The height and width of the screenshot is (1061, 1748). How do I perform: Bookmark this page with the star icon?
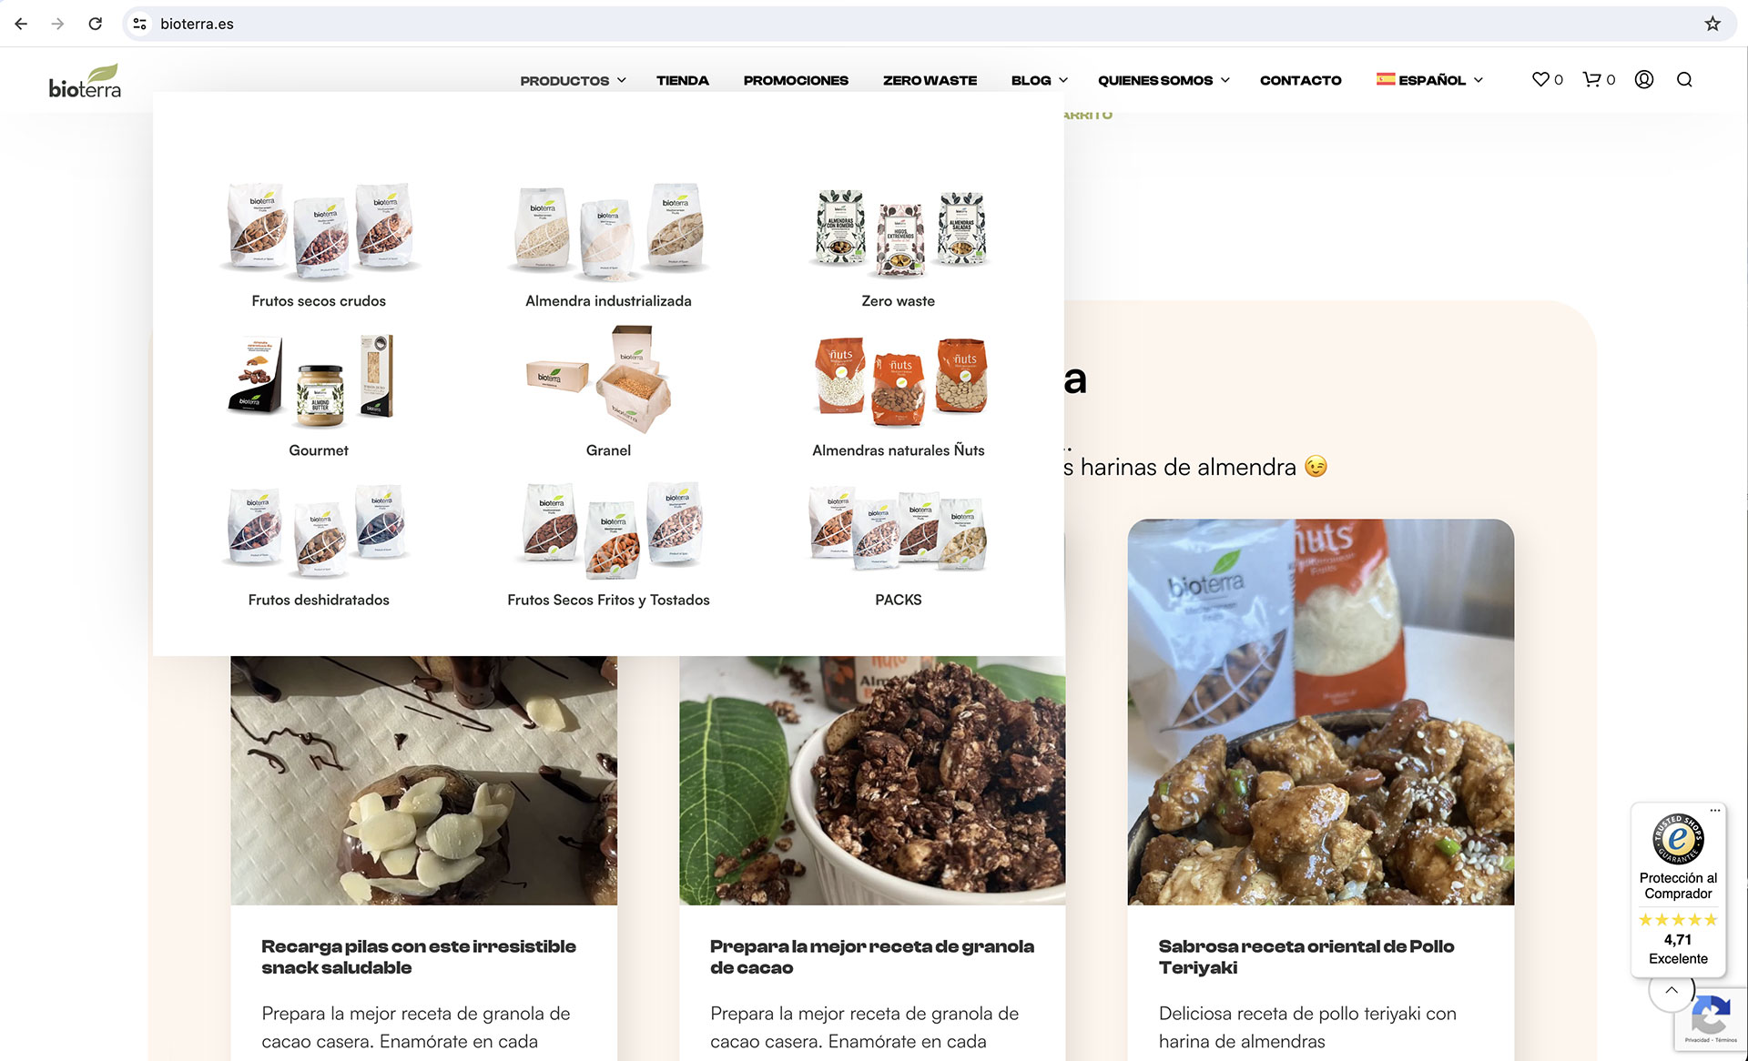[1712, 24]
